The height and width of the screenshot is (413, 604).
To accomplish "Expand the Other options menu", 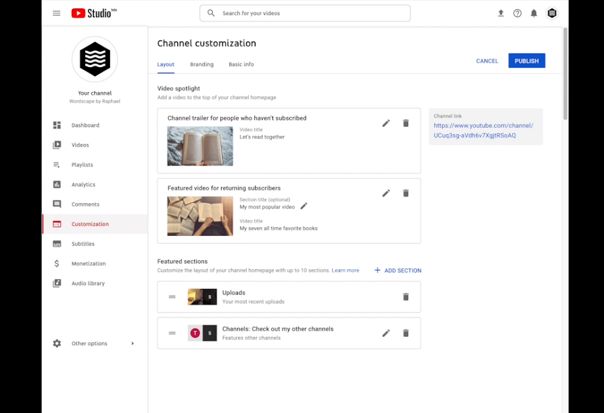I will [x=89, y=343].
